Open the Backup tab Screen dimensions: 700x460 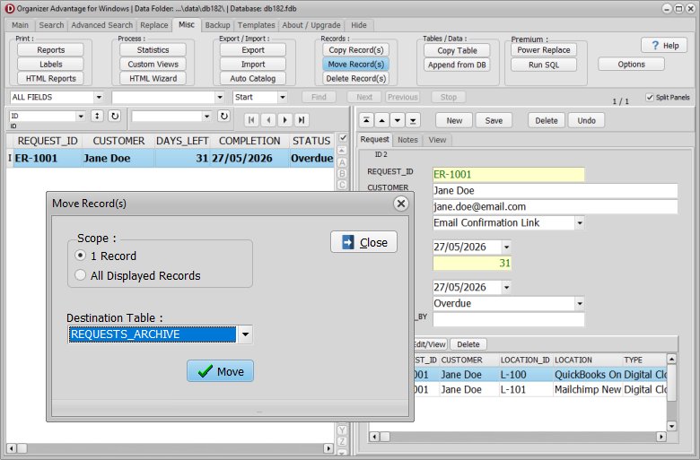(x=217, y=25)
